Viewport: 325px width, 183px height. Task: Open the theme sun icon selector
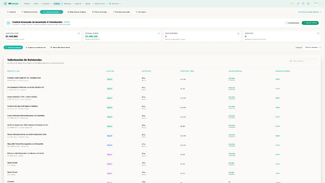tap(291, 3)
